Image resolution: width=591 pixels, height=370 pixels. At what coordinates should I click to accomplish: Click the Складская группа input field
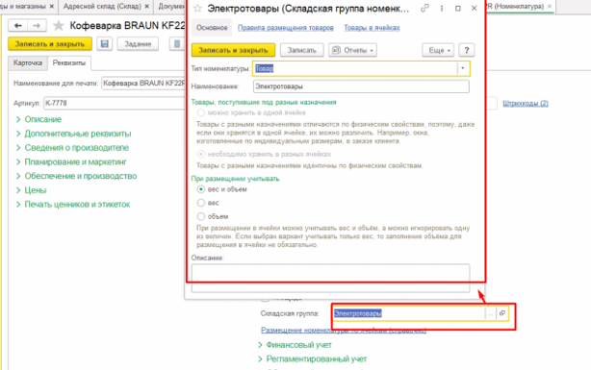[409, 313]
